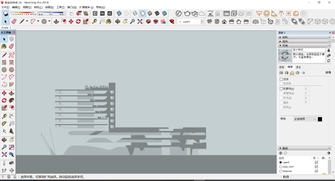Toggle AXIS_TEXT layer visibility checkbox
335x181 pixels.
click(316, 167)
